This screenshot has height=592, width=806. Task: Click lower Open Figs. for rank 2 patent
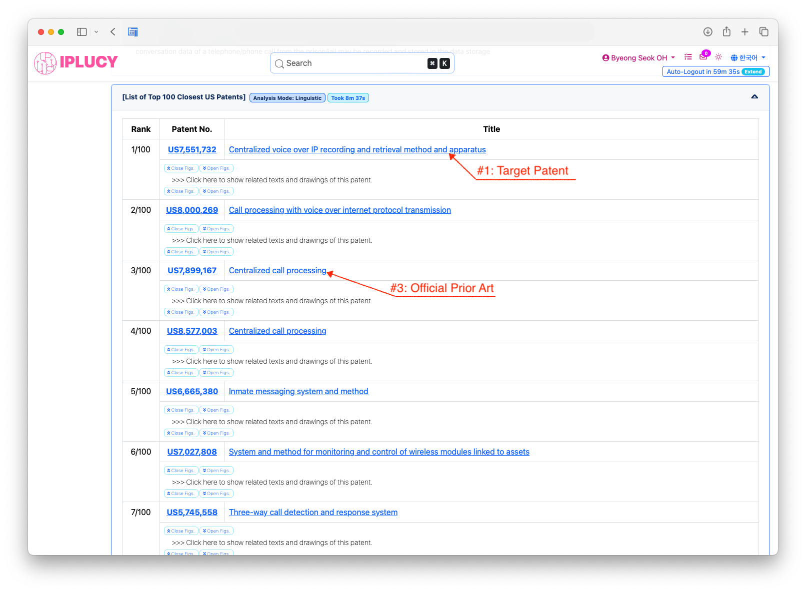tap(216, 252)
